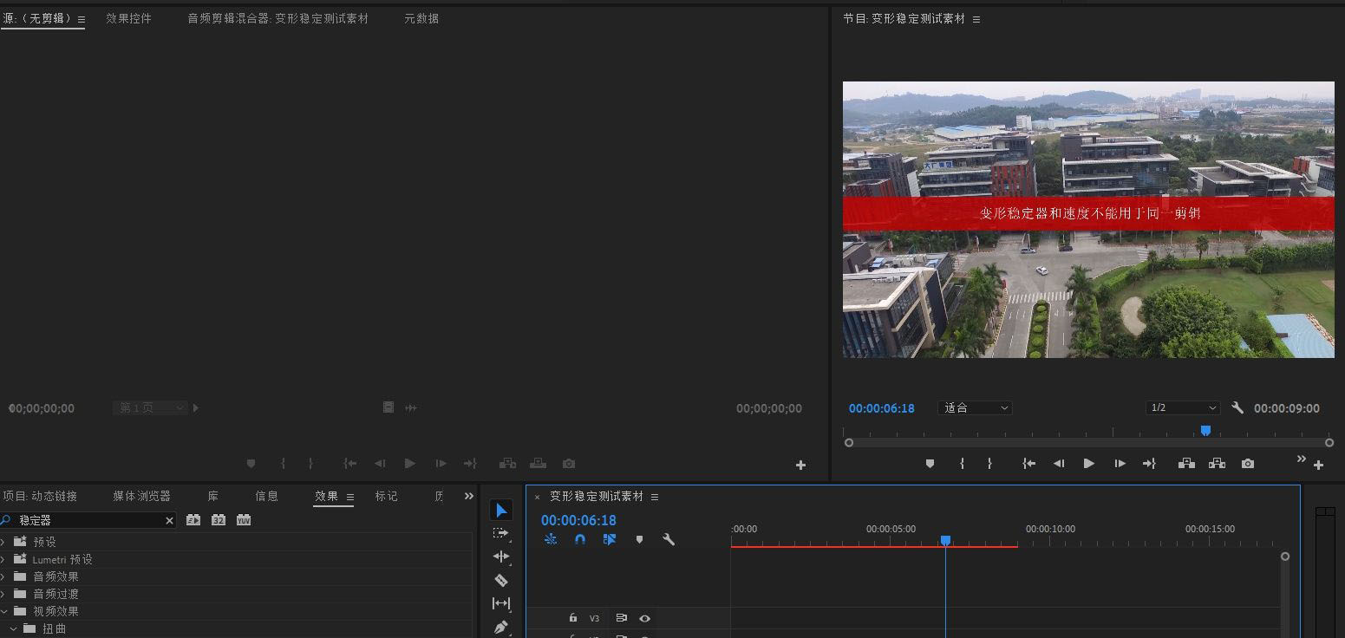Select the Pen tool
1345x638 pixels.
click(501, 627)
